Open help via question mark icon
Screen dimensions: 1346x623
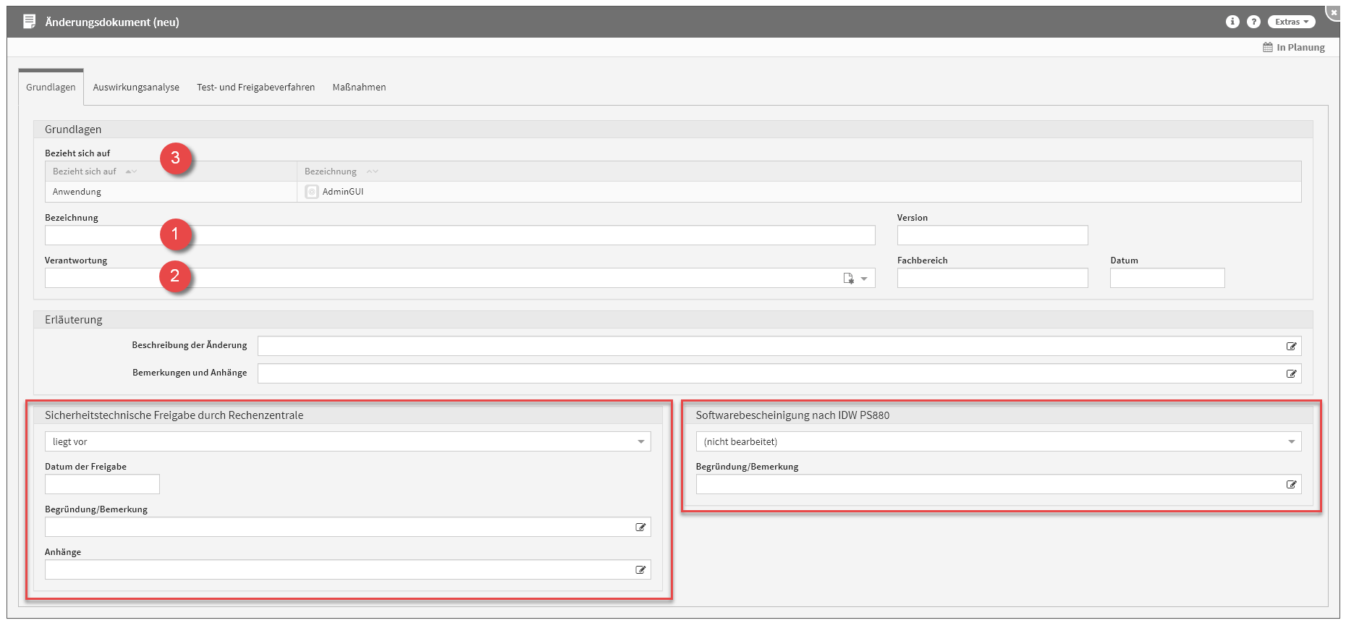click(1253, 22)
